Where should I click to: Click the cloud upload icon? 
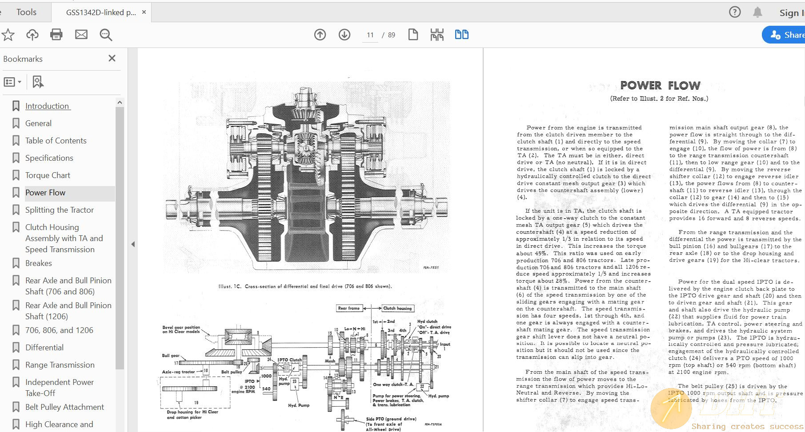[32, 35]
